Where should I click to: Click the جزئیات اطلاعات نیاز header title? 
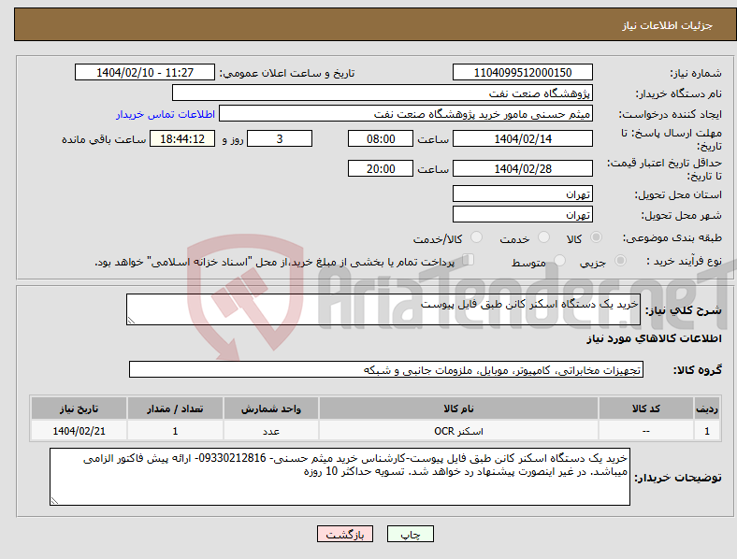click(x=668, y=25)
